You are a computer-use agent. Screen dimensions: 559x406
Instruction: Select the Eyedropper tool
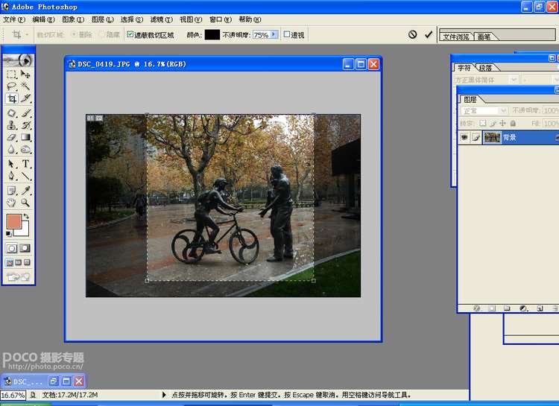(x=25, y=191)
